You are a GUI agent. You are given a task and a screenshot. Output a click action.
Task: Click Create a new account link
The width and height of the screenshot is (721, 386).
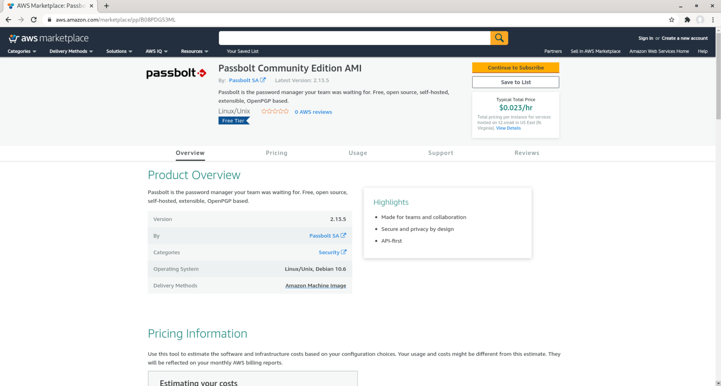(685, 38)
